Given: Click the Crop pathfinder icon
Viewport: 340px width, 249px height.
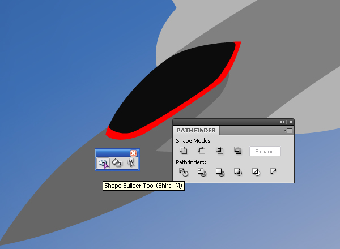Looking at the screenshot, I should (238, 173).
